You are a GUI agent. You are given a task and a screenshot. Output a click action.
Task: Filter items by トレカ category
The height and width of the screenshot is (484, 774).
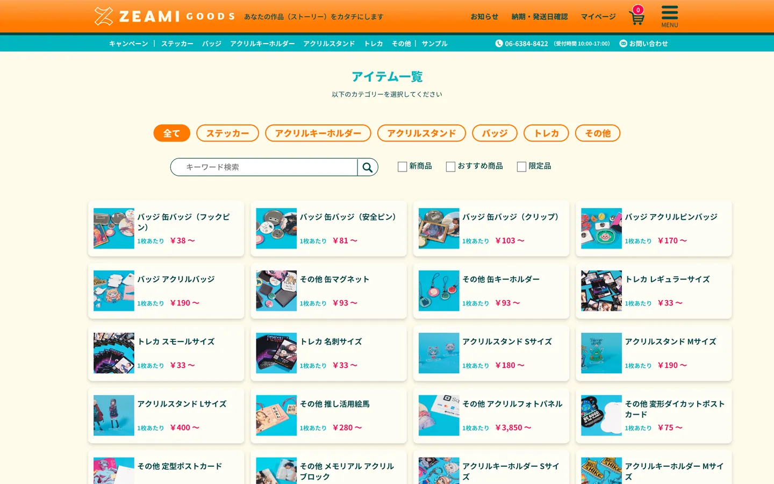[x=546, y=133]
